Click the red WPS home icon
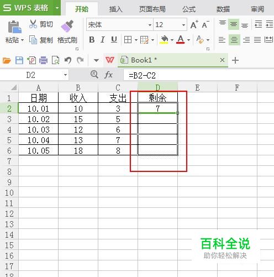This screenshot has height=277, width=274. coord(110,60)
